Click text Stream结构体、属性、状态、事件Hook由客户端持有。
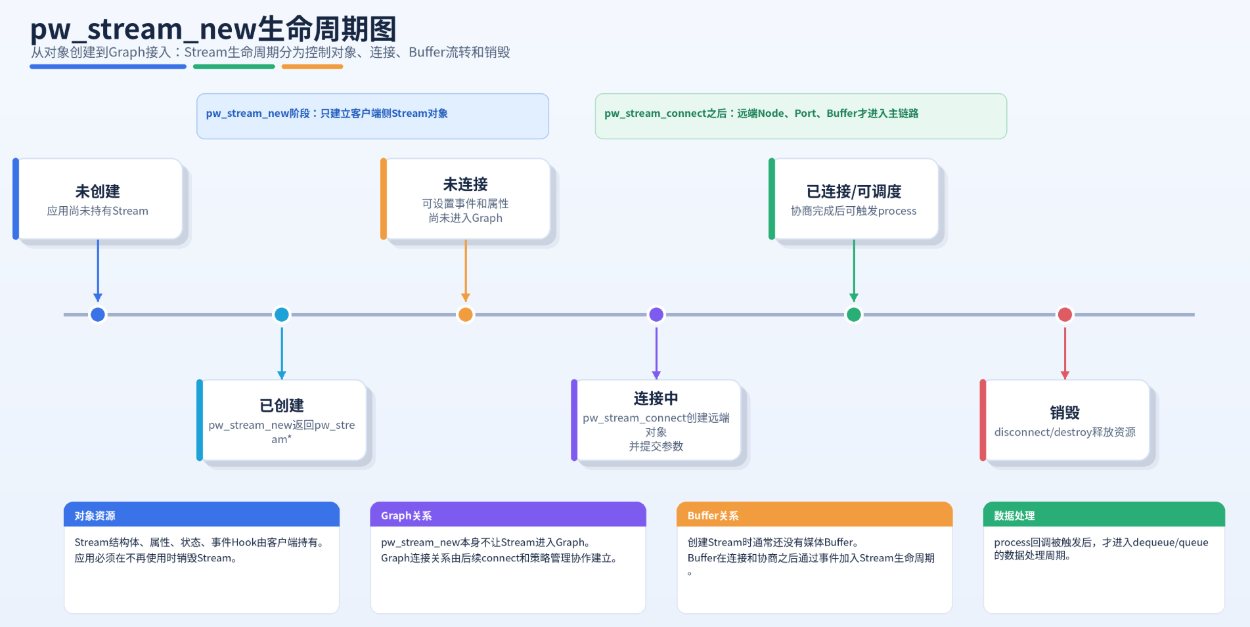This screenshot has width=1250, height=627. tap(200, 542)
